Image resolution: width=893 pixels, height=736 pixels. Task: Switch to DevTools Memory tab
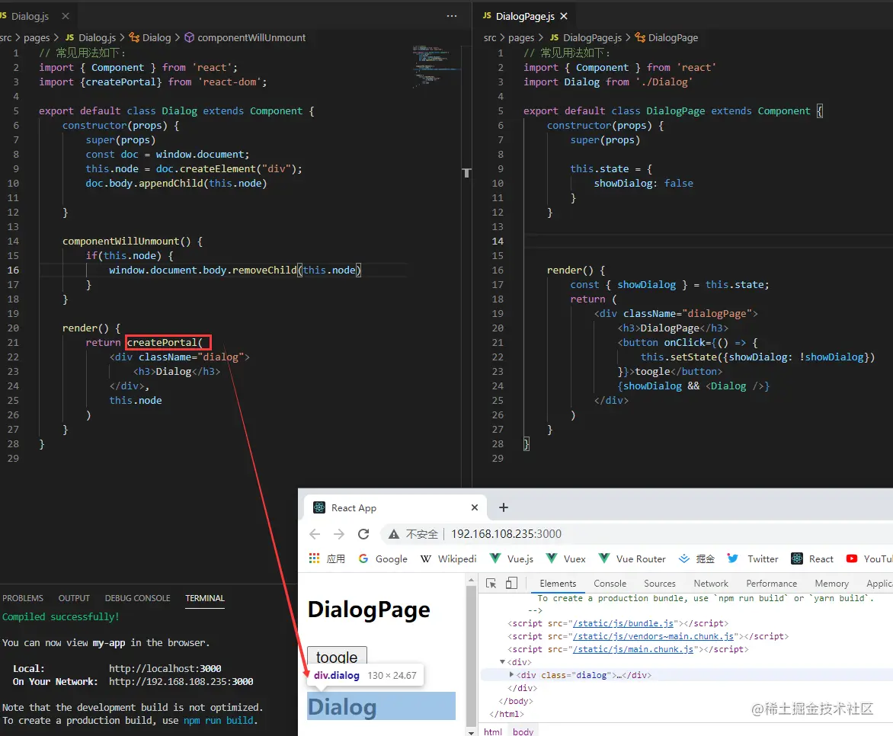point(831,584)
